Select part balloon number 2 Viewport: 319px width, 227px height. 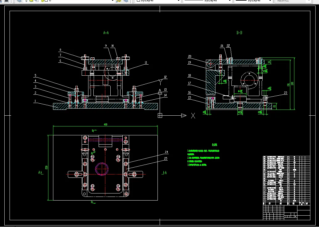35,93
